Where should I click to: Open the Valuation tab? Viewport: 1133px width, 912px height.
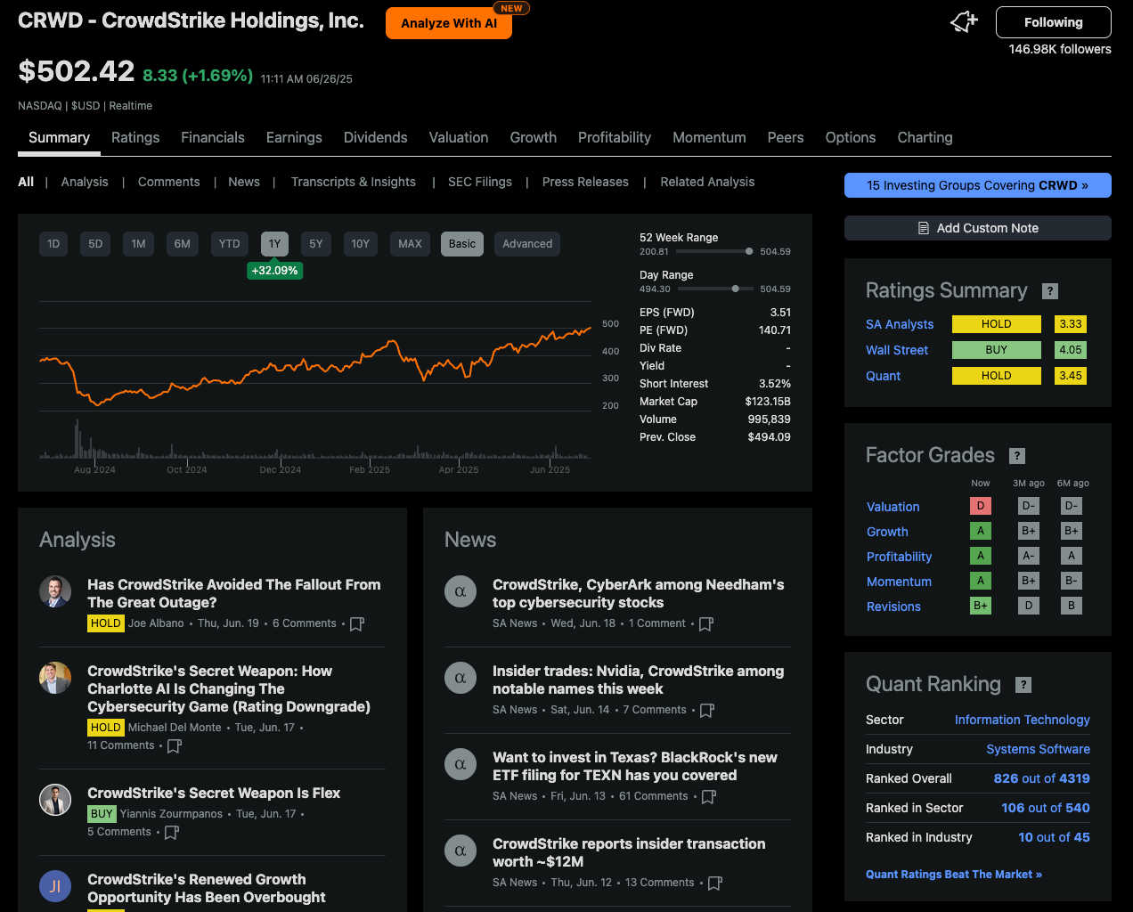coord(459,138)
